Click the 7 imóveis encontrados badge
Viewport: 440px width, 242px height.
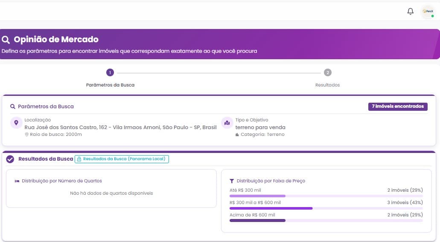click(x=398, y=107)
